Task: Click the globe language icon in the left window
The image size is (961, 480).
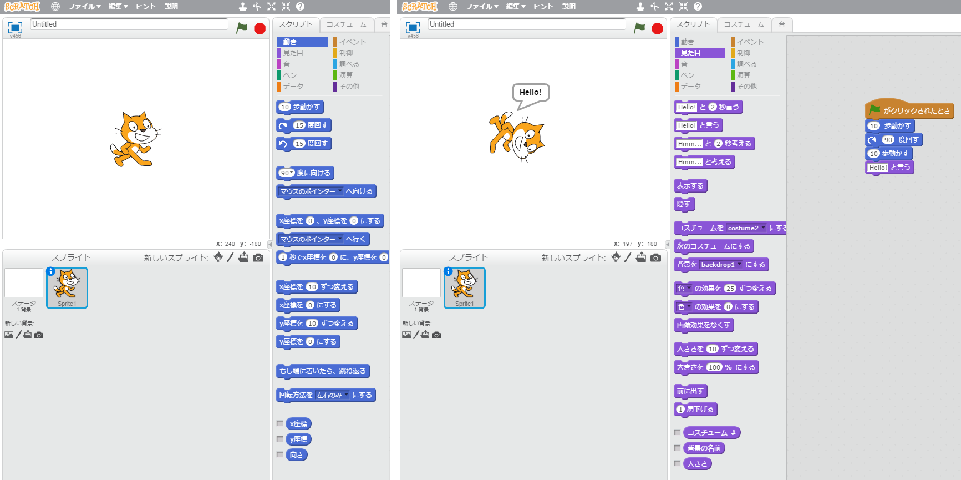Action: (x=55, y=7)
